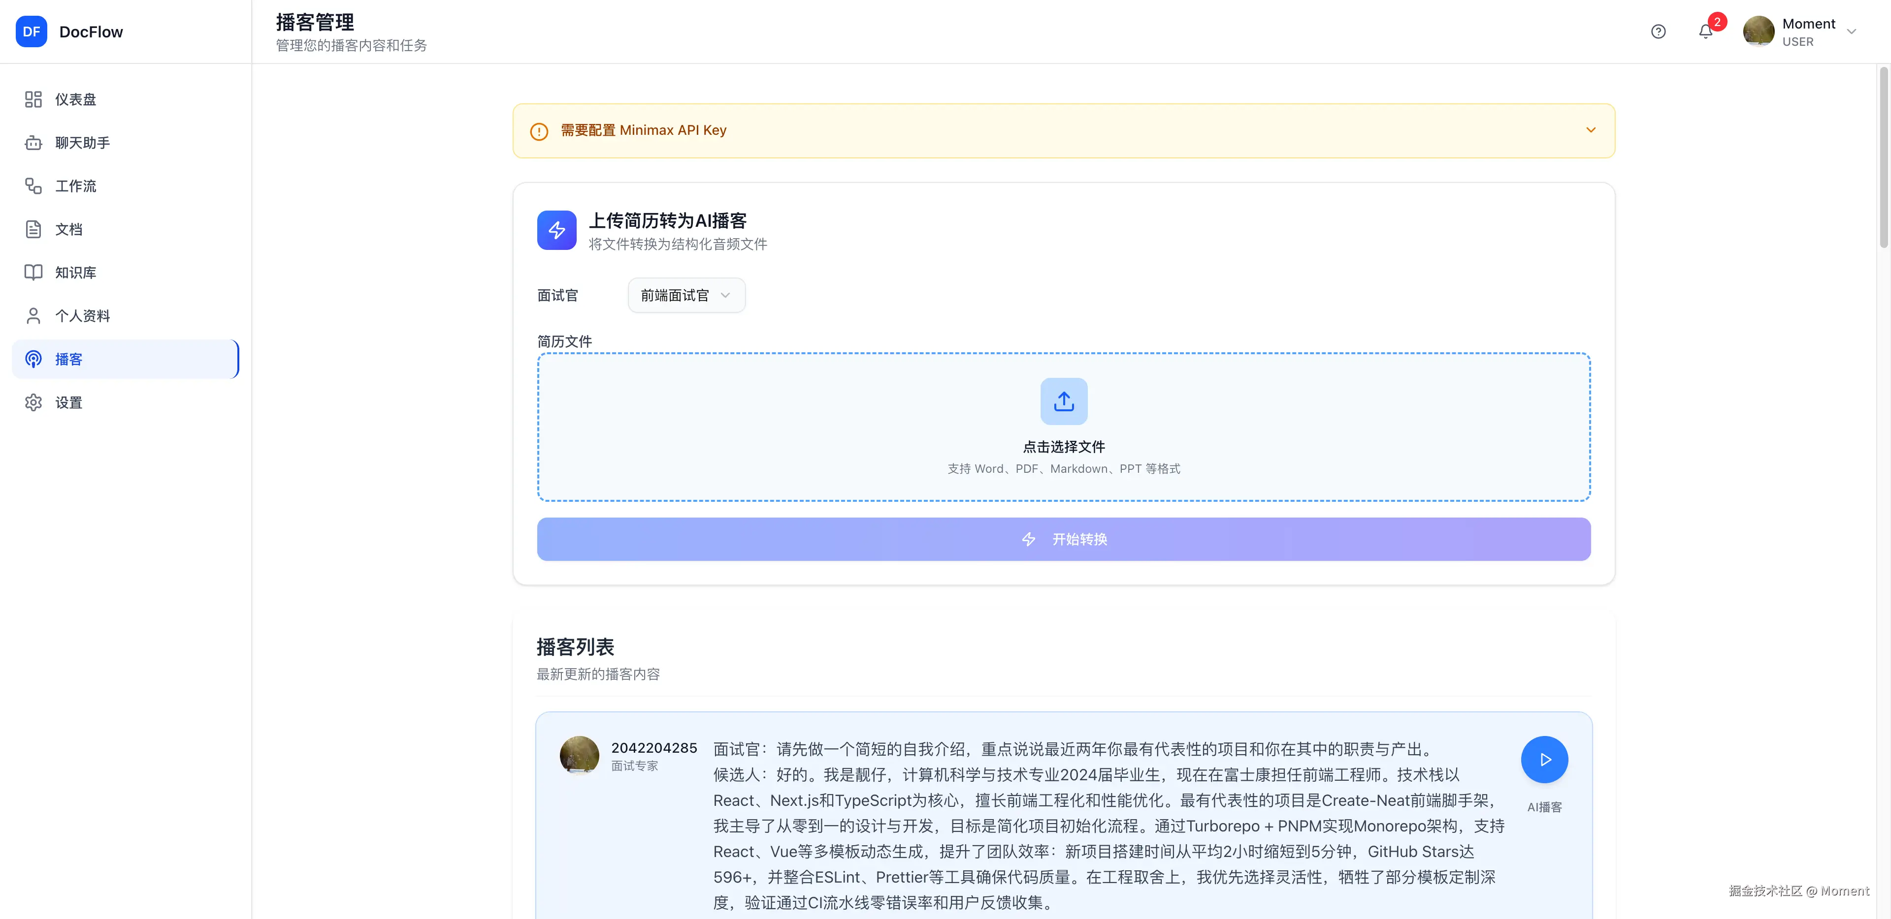Click the DocFlow DF logo icon
The width and height of the screenshot is (1891, 919).
click(x=32, y=31)
